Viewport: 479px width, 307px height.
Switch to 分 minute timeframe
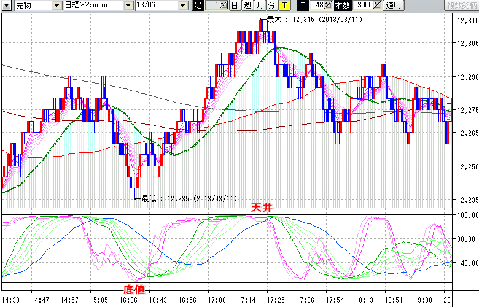click(271, 6)
